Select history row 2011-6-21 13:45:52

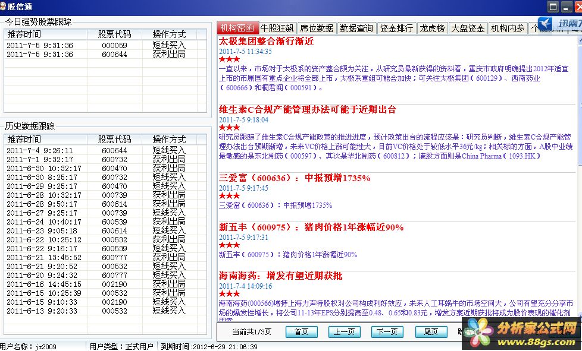point(105,257)
